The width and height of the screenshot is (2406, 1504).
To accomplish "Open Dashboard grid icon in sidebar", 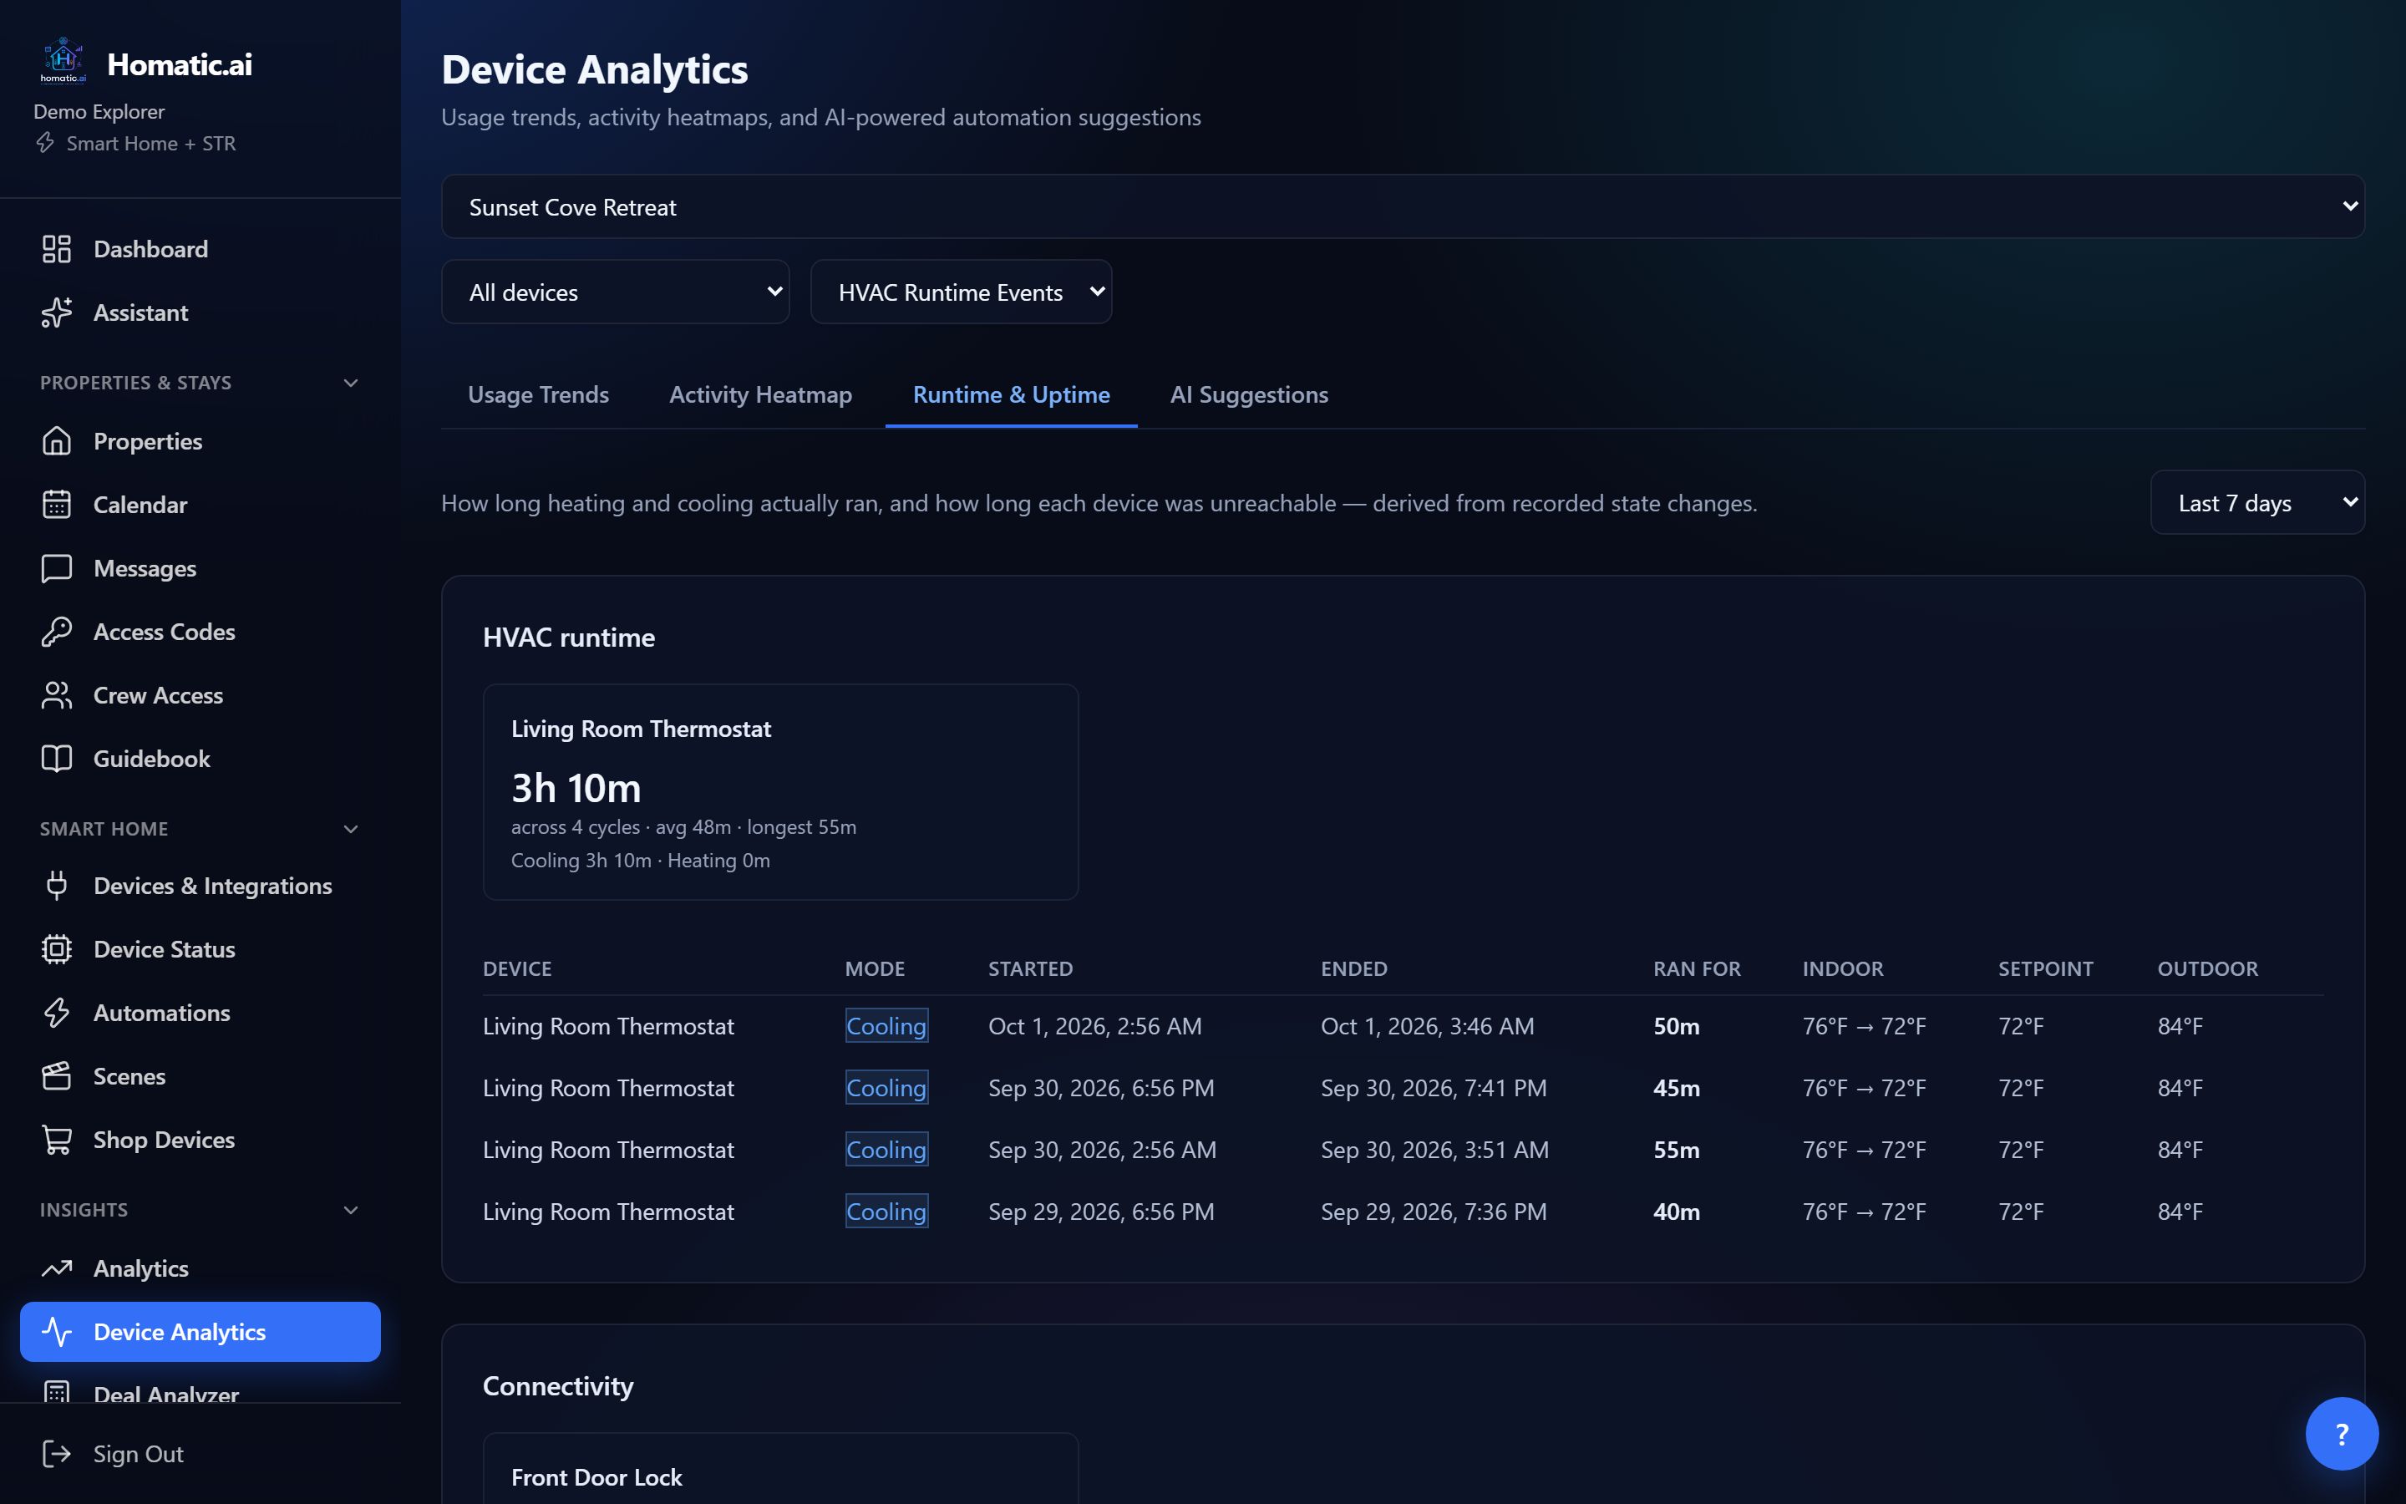I will click(57, 249).
